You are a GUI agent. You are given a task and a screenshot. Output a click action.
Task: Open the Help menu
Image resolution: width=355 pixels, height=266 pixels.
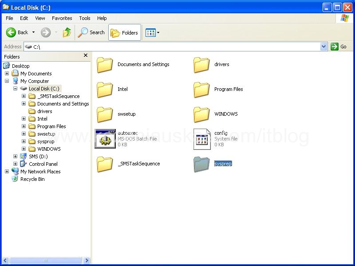(x=102, y=18)
